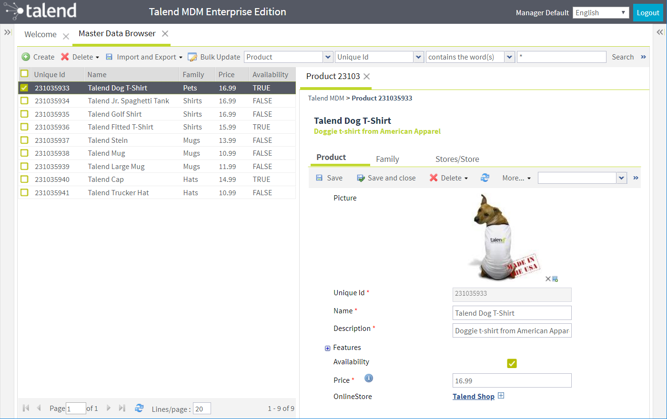Open the plus icon beside Talend Shop

pyautogui.click(x=501, y=396)
